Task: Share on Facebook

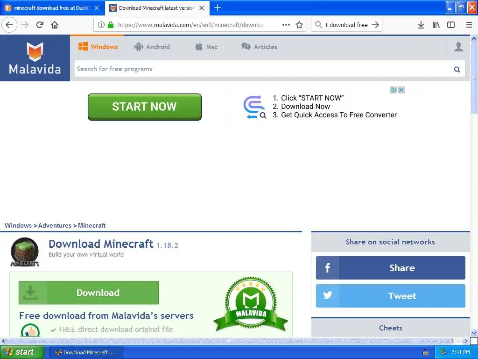Action: tap(391, 268)
